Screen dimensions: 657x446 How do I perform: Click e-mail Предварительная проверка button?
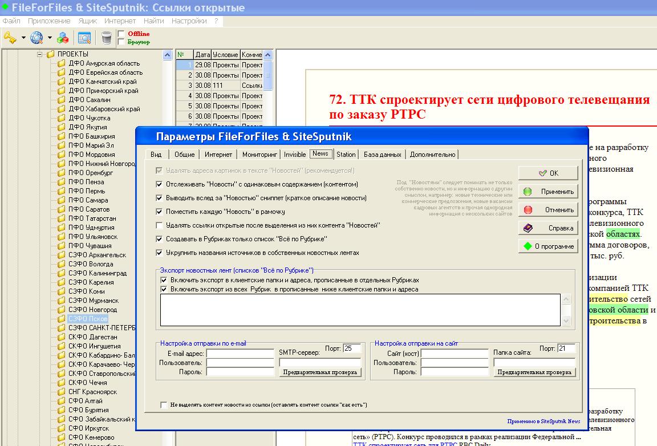click(x=320, y=372)
